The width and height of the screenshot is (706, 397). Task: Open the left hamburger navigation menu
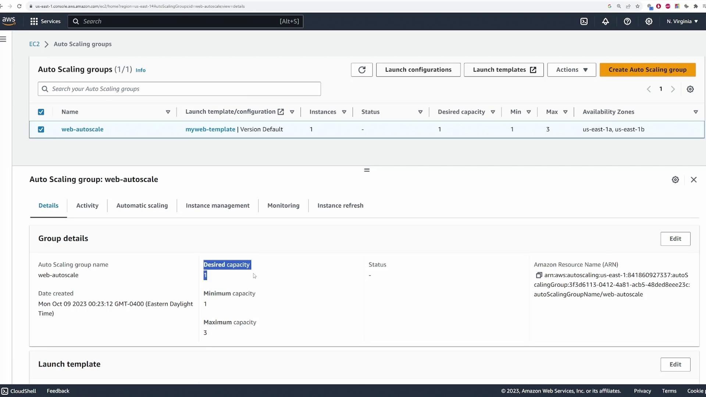pos(4,39)
